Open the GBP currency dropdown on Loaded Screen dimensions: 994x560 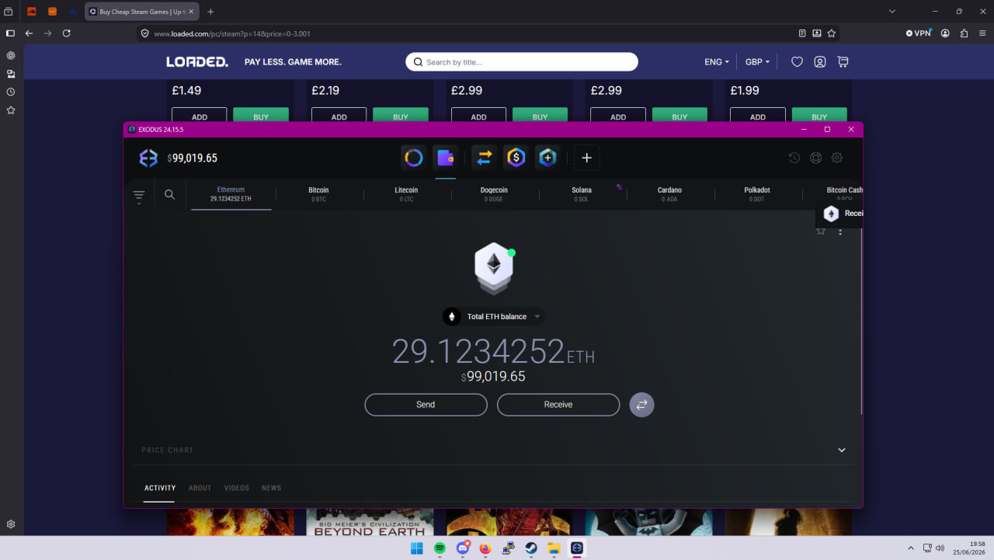click(x=757, y=62)
